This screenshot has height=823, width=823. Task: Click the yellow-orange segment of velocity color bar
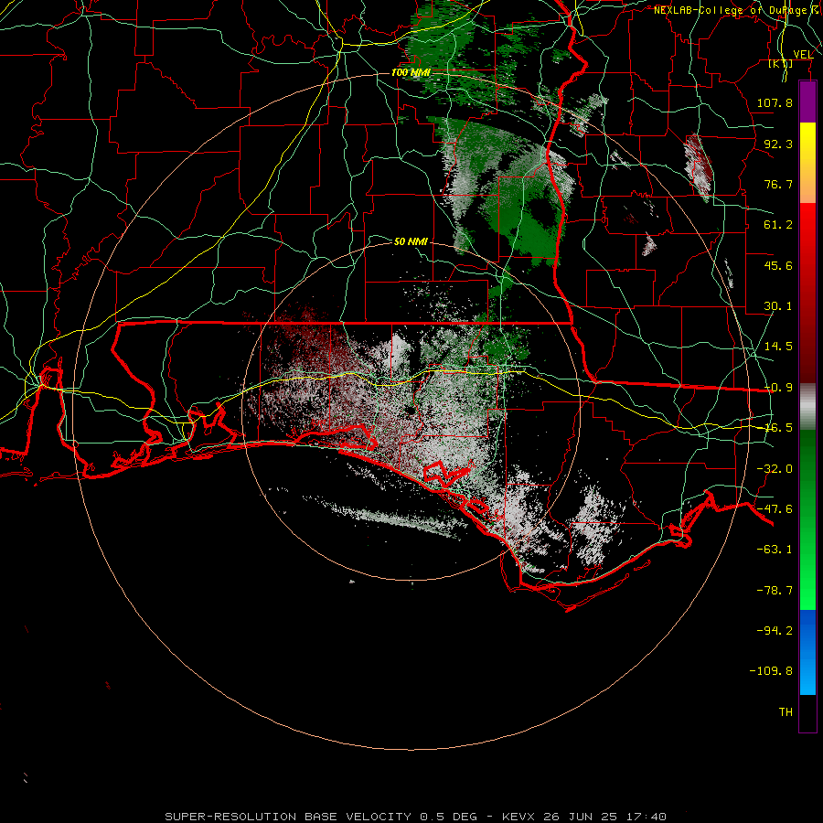pos(807,163)
